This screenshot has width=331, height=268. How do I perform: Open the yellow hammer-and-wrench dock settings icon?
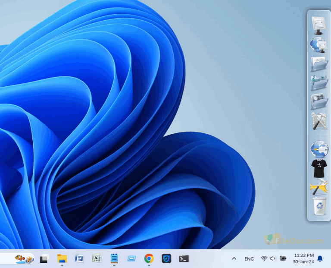(x=319, y=187)
